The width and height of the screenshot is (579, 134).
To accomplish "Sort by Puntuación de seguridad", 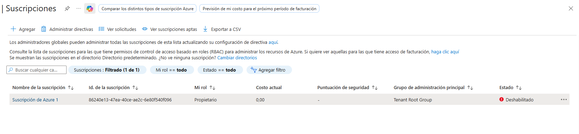I will coord(375,88).
